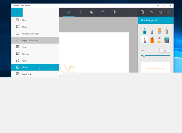Open the 2D shapes/stickers tab
This screenshot has height=133, width=182.
pos(92,12)
